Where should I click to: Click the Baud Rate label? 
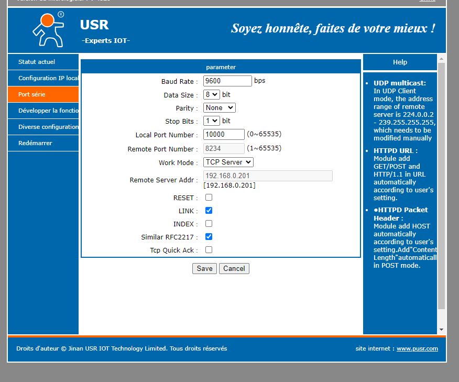(179, 82)
